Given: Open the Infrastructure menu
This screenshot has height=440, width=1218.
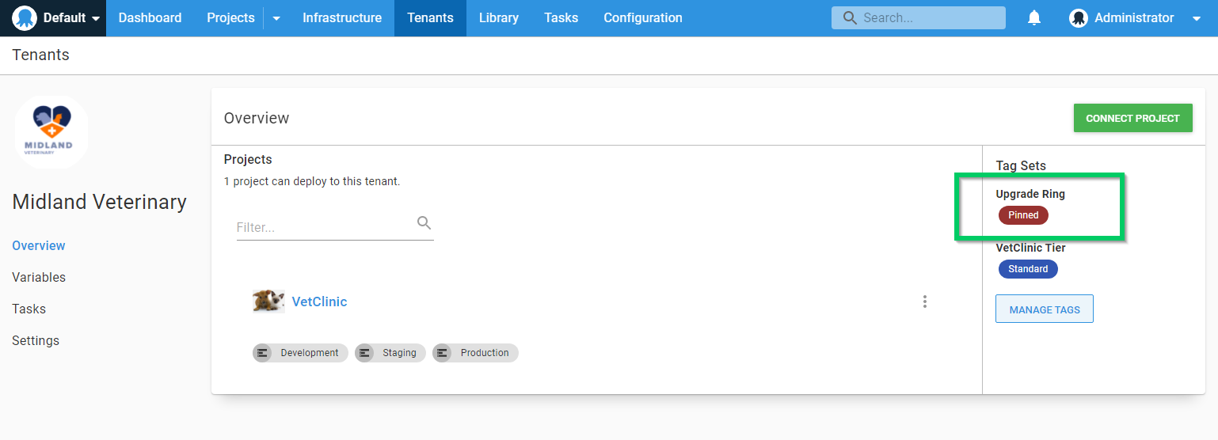Looking at the screenshot, I should click(x=341, y=17).
